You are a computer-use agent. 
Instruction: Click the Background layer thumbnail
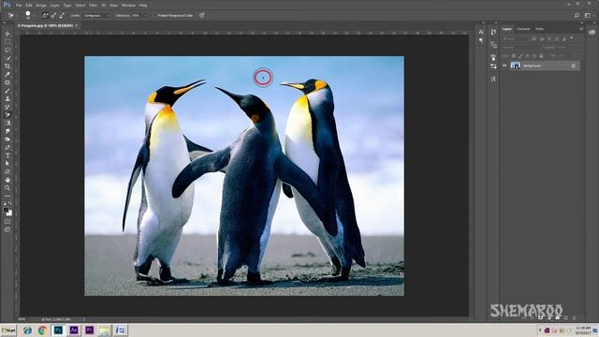click(516, 66)
